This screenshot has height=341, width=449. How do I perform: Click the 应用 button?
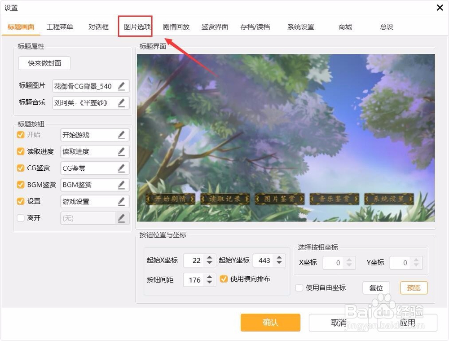pos(408,323)
